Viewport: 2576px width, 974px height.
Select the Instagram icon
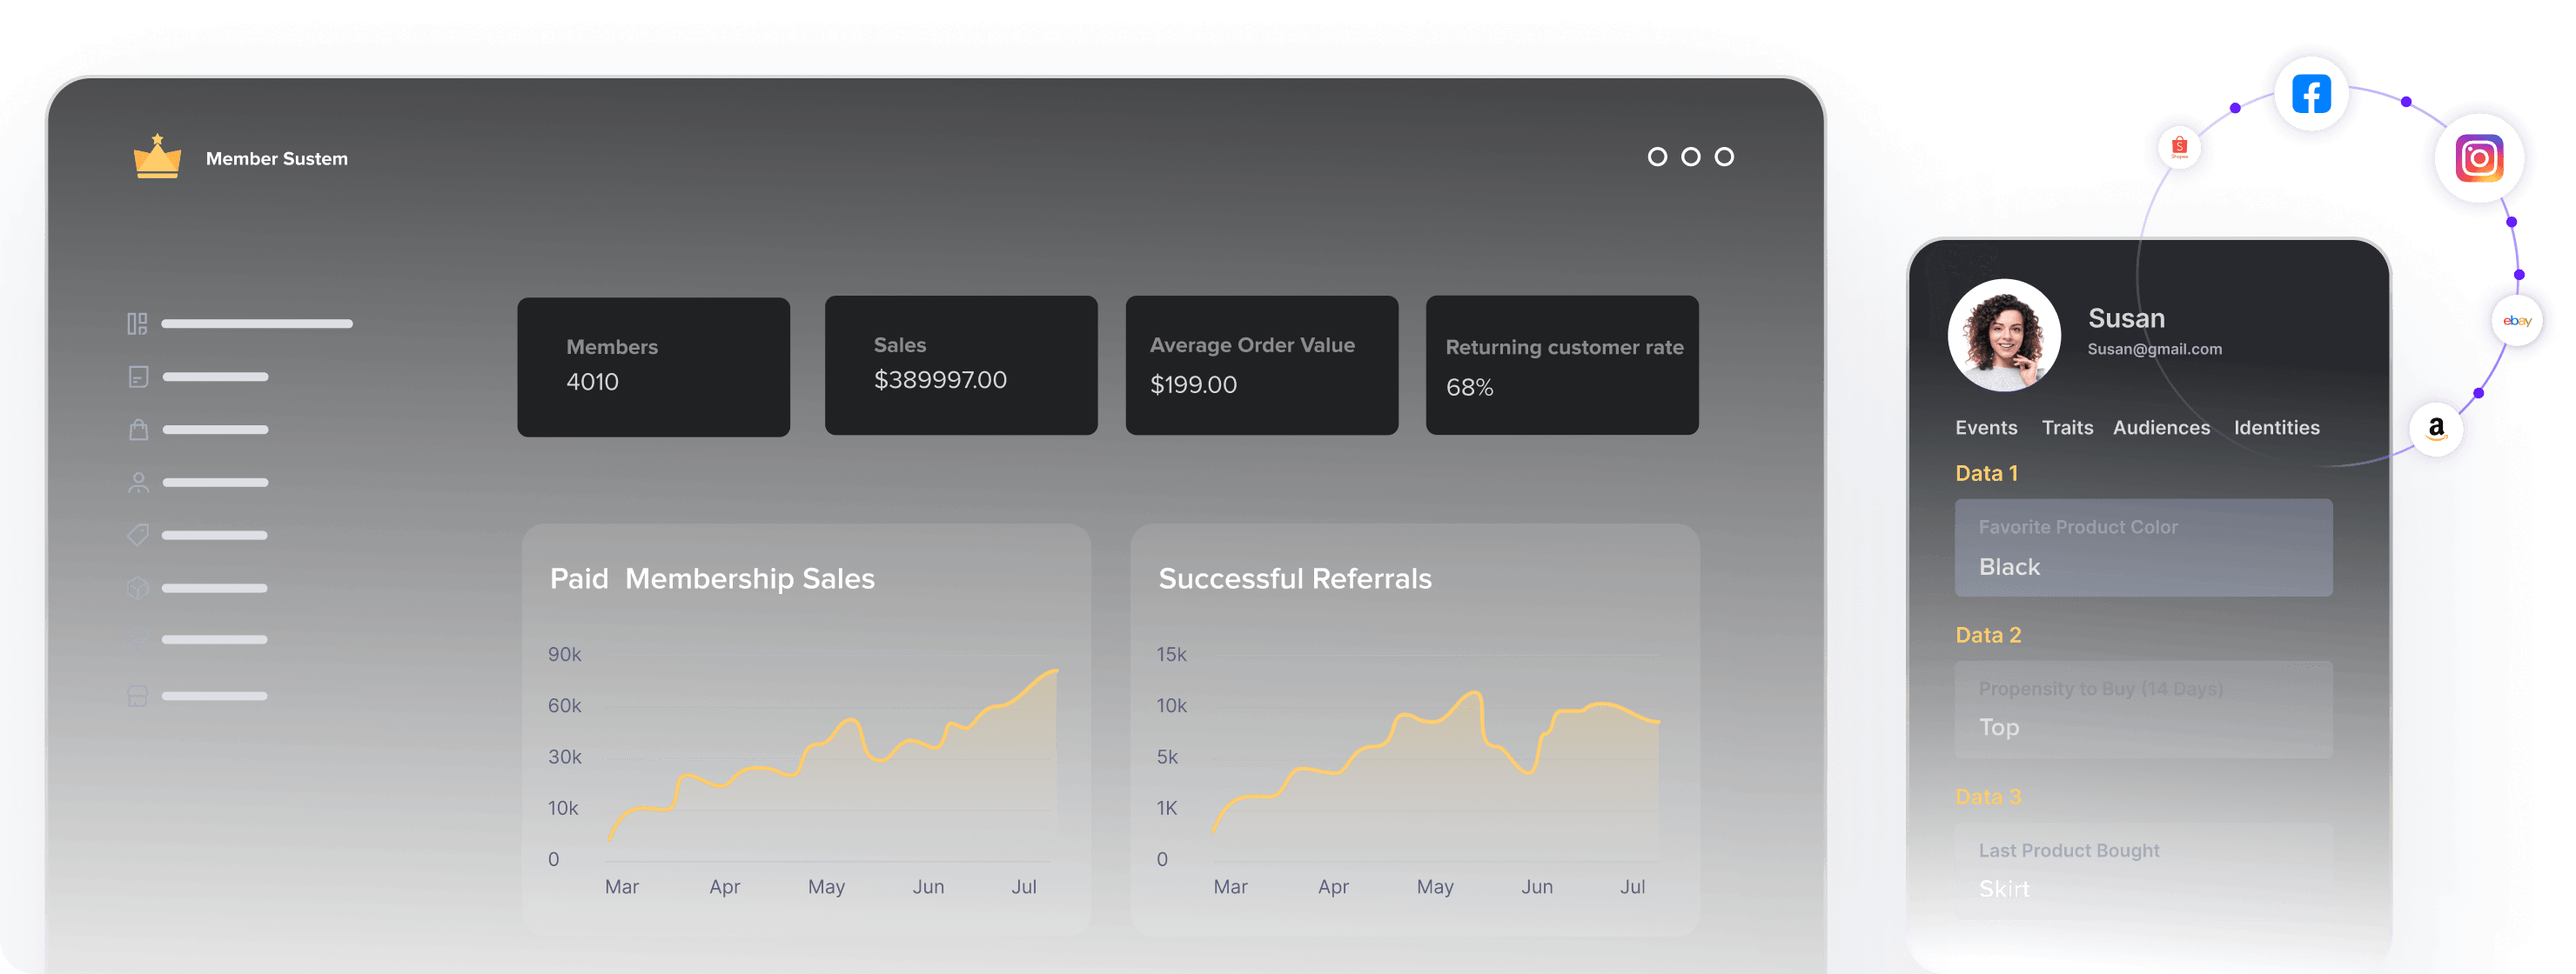pyautogui.click(x=2479, y=159)
